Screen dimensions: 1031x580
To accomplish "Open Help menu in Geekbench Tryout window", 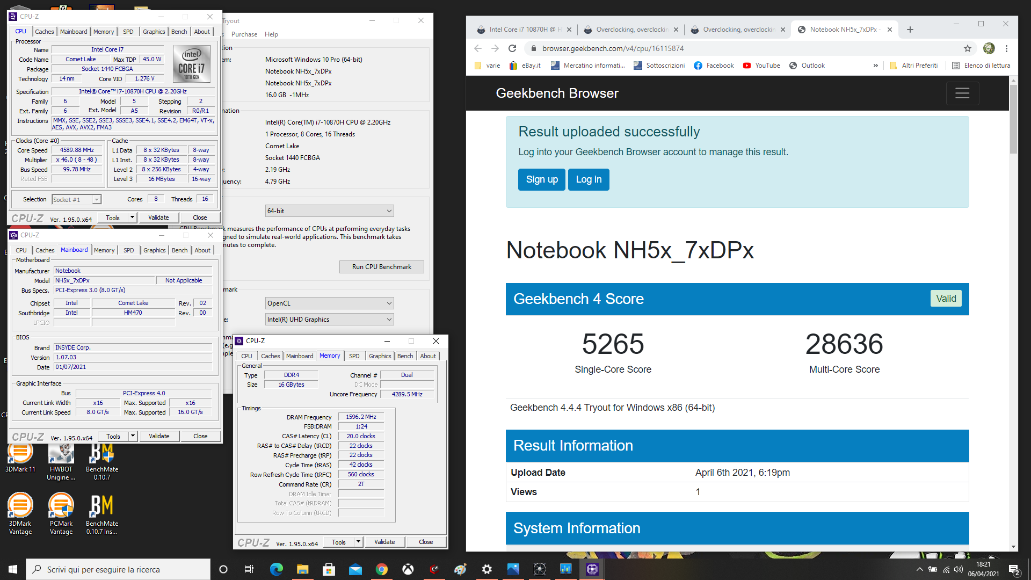I will click(x=271, y=34).
